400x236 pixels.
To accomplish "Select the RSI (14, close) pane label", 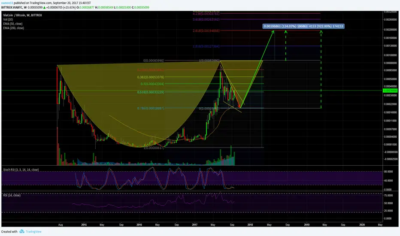I will pyautogui.click(x=12, y=195).
